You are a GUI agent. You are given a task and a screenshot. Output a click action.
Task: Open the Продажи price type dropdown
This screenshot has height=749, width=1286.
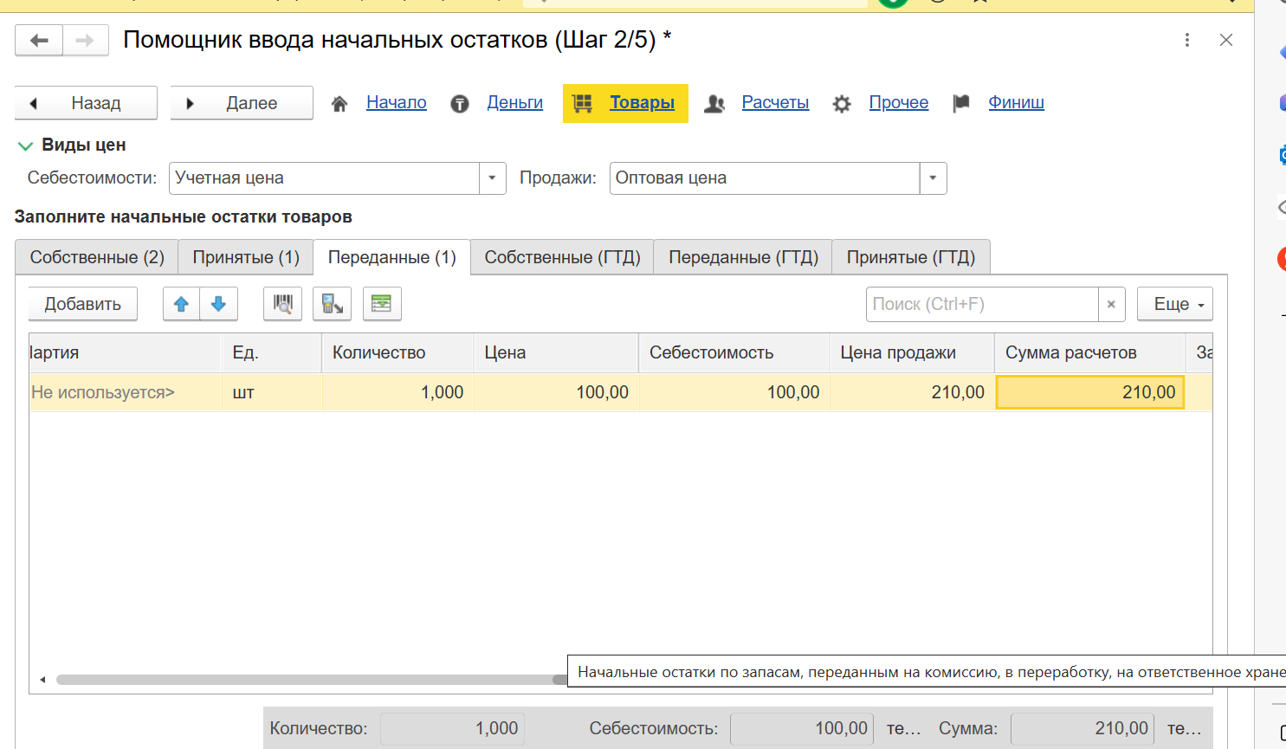click(x=933, y=178)
